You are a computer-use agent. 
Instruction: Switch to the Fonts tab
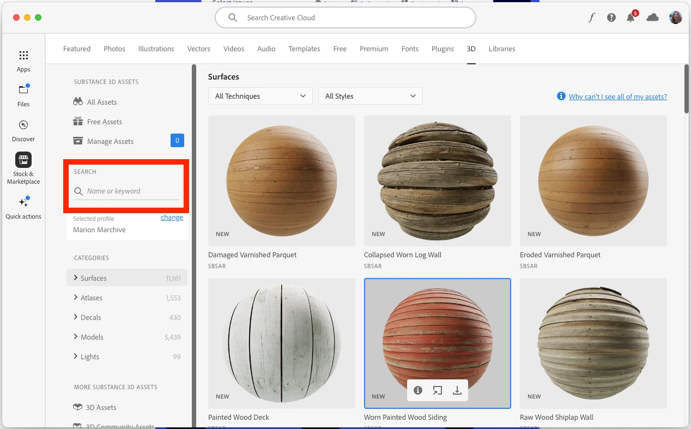coord(410,49)
